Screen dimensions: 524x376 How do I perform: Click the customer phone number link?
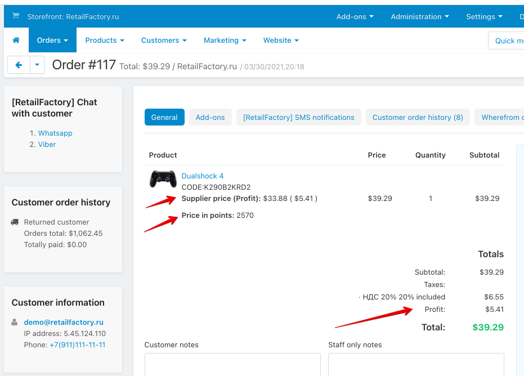[x=78, y=344]
